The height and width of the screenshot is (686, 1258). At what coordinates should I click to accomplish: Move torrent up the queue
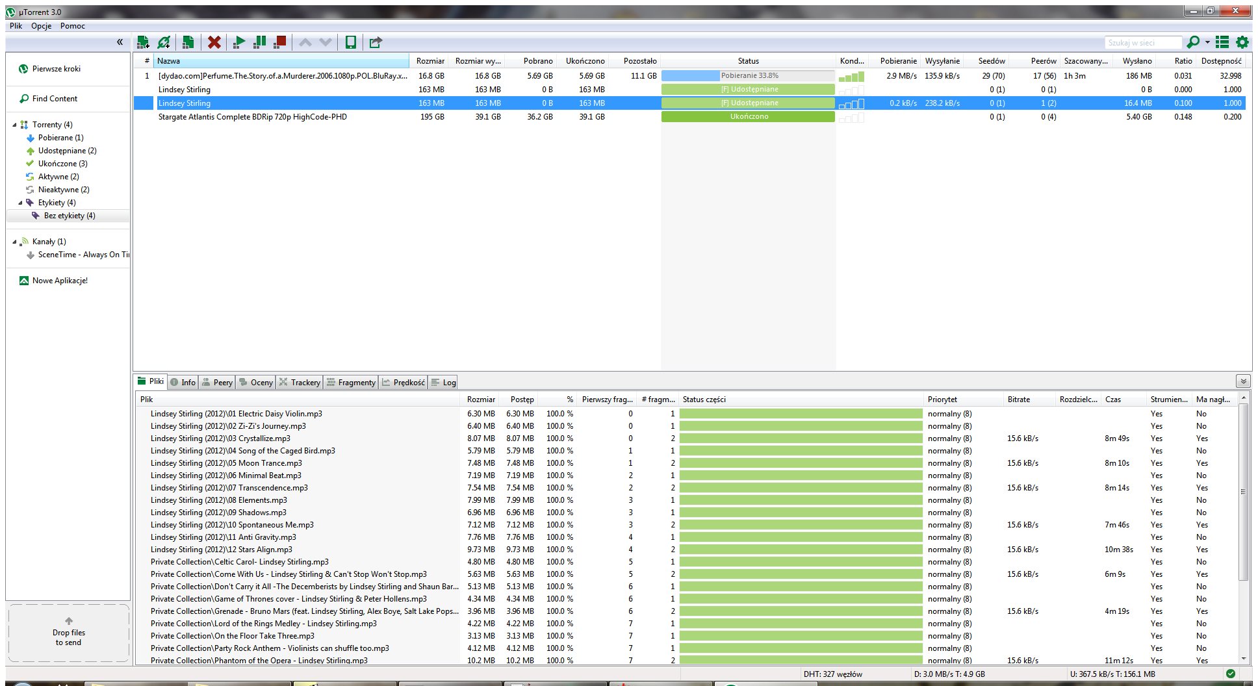305,42
